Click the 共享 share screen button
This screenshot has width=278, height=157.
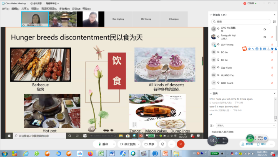(x=150, y=144)
